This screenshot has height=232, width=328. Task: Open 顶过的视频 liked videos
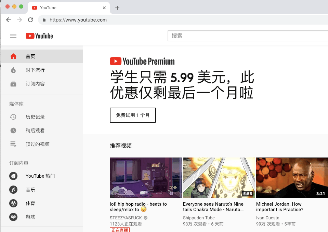(x=42, y=144)
